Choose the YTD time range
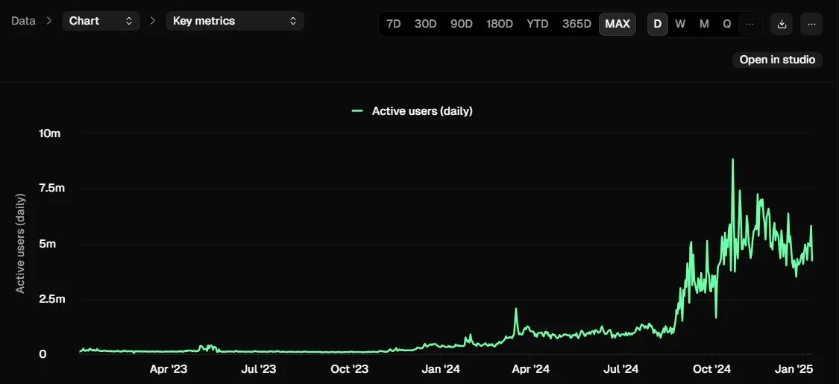Screen dimensions: 839x384 [537, 24]
